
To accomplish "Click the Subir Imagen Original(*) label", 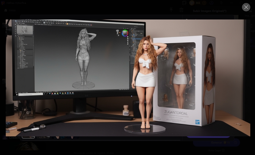I will pyautogui.click(x=210, y=11).
